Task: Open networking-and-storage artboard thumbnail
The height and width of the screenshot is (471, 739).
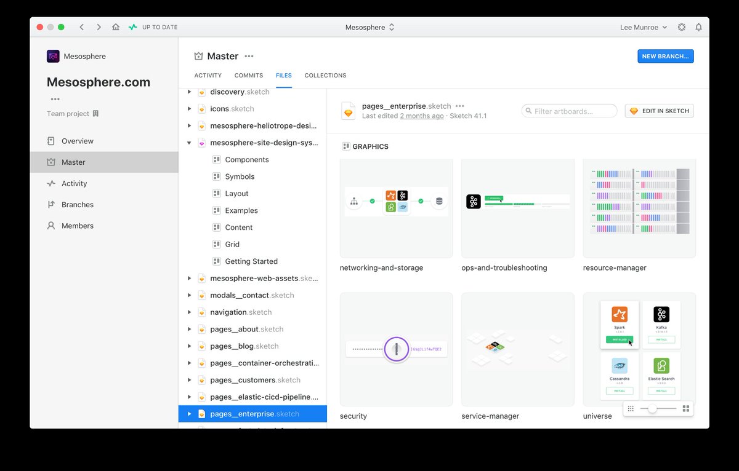Action: click(x=396, y=208)
